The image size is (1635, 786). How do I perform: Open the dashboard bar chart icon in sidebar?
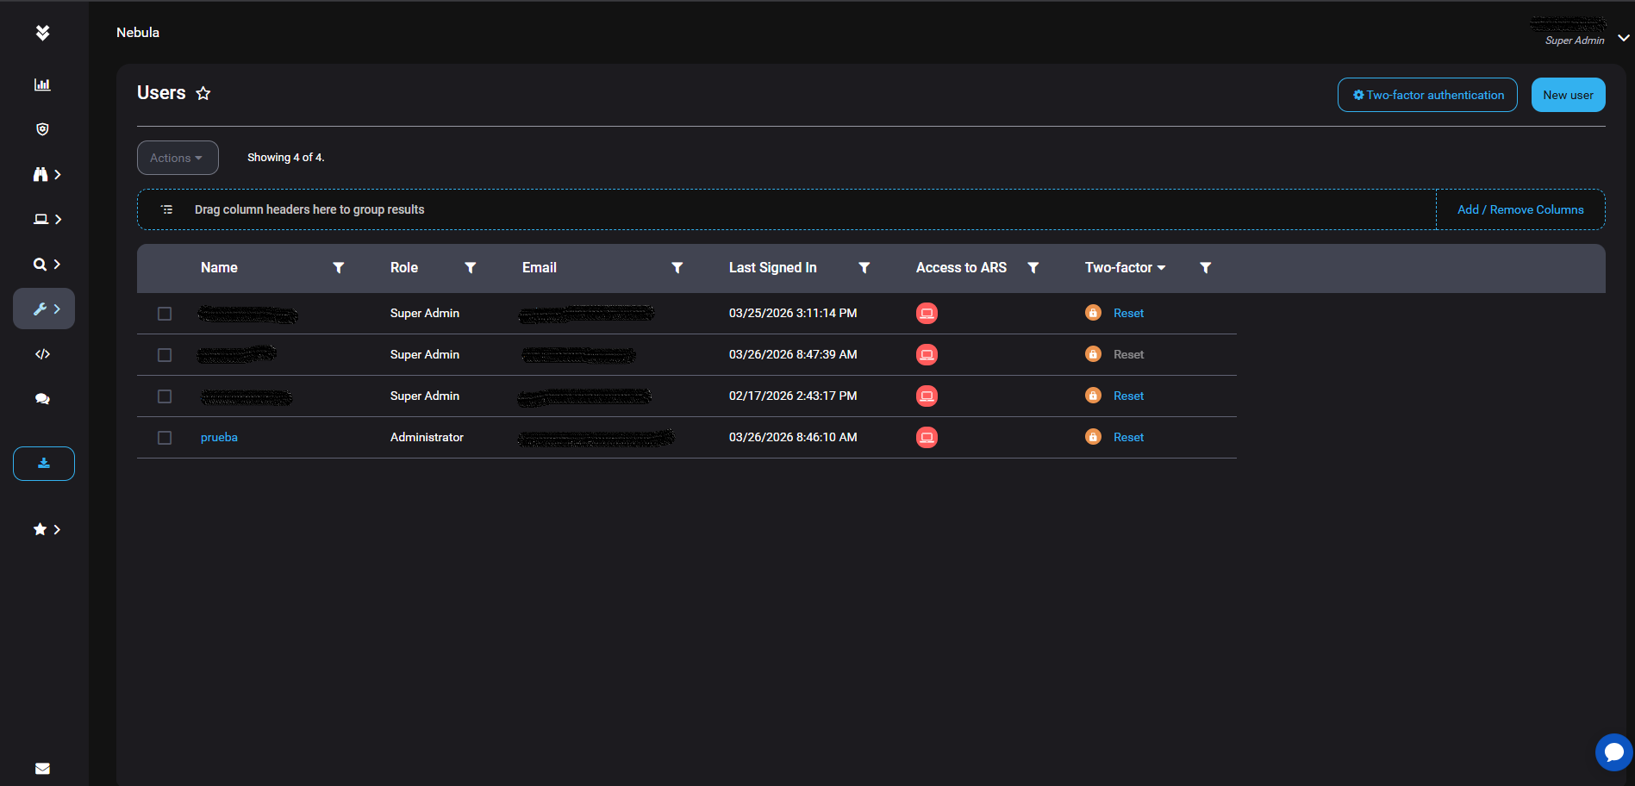click(42, 84)
